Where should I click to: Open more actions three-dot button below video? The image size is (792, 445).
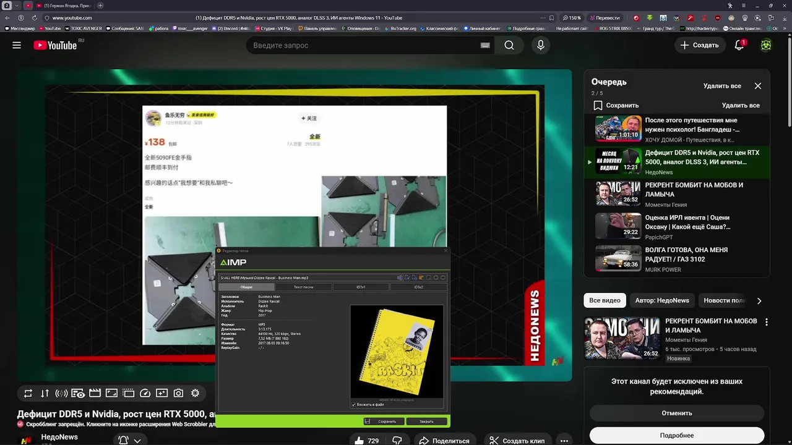click(x=564, y=441)
